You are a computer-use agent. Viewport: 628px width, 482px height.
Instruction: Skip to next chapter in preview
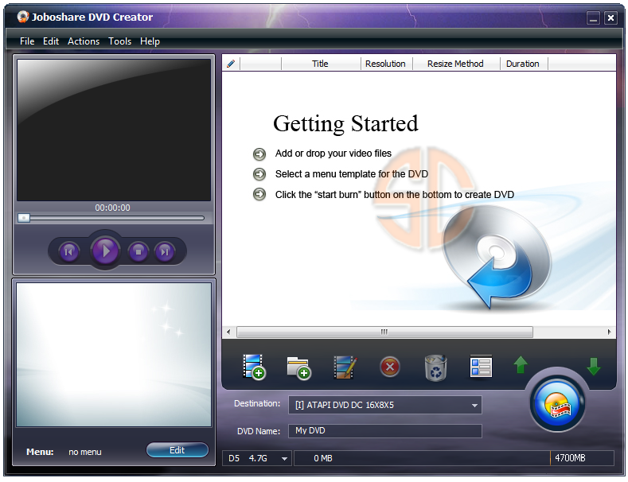(x=165, y=251)
